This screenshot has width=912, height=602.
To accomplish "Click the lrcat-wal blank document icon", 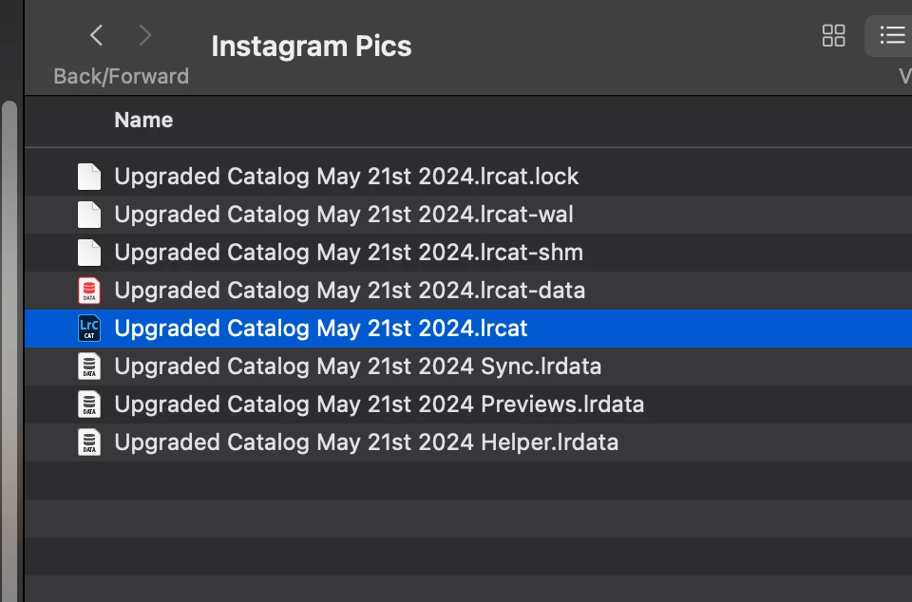I will click(88, 215).
